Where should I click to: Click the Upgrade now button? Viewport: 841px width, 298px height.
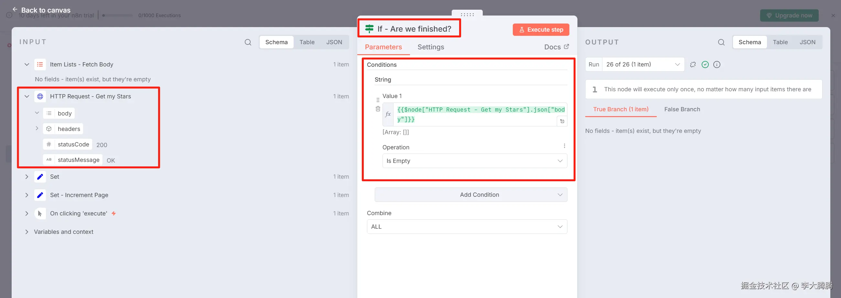789,15
